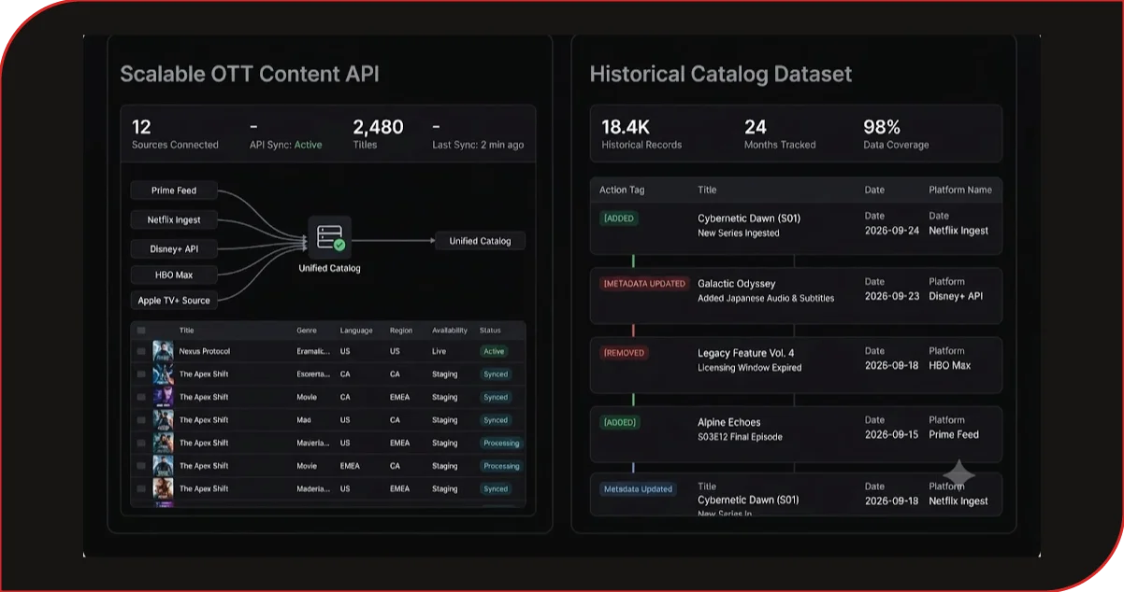Viewport: 1124px width, 592px height.
Task: Click the '2,480 Titles' stat
Action: point(378,134)
